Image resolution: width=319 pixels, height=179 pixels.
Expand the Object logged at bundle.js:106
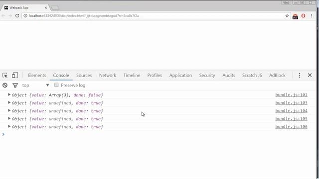click(9, 126)
